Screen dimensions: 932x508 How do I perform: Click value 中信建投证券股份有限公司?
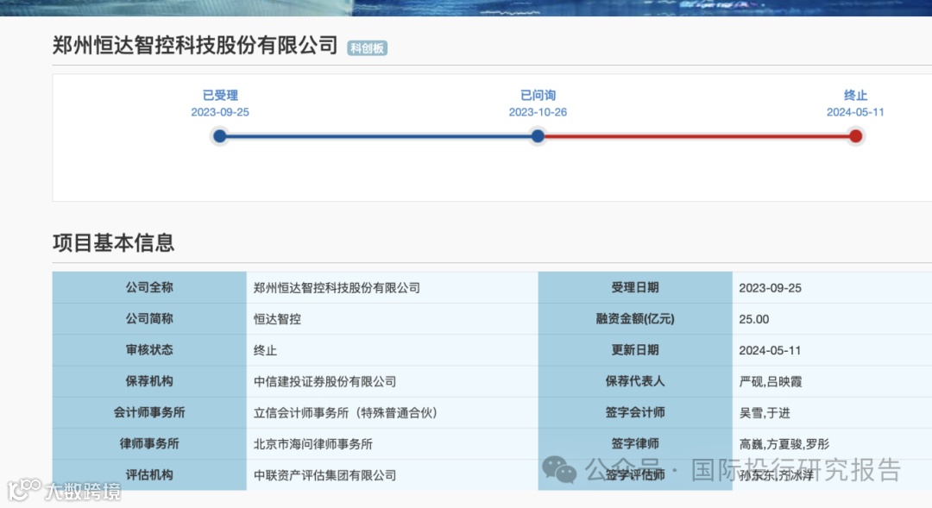[324, 382]
